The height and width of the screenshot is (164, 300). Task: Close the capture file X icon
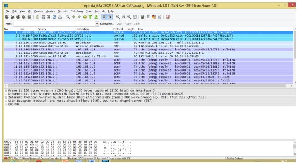pyautogui.click(x=49, y=17)
